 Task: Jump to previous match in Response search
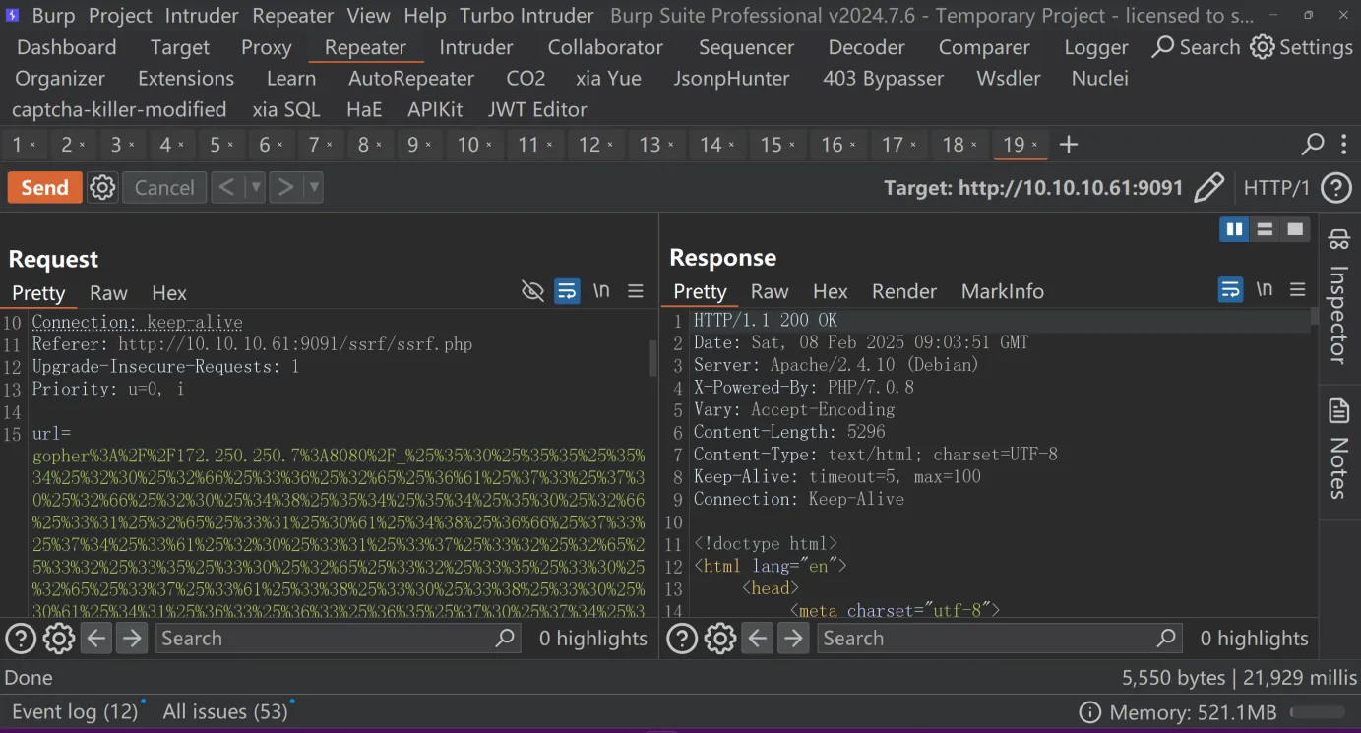point(757,639)
